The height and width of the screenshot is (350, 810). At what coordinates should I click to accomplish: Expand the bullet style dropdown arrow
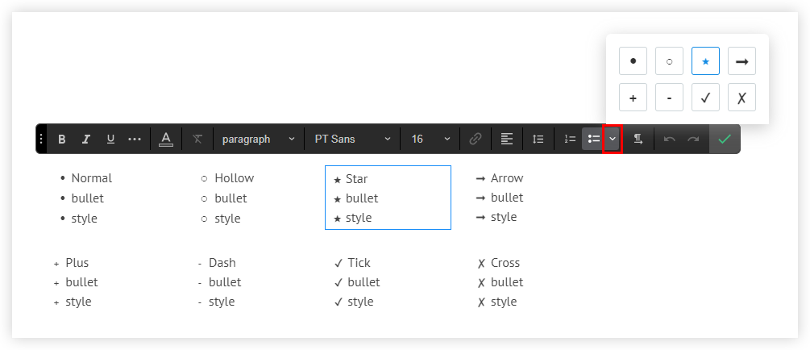point(613,139)
